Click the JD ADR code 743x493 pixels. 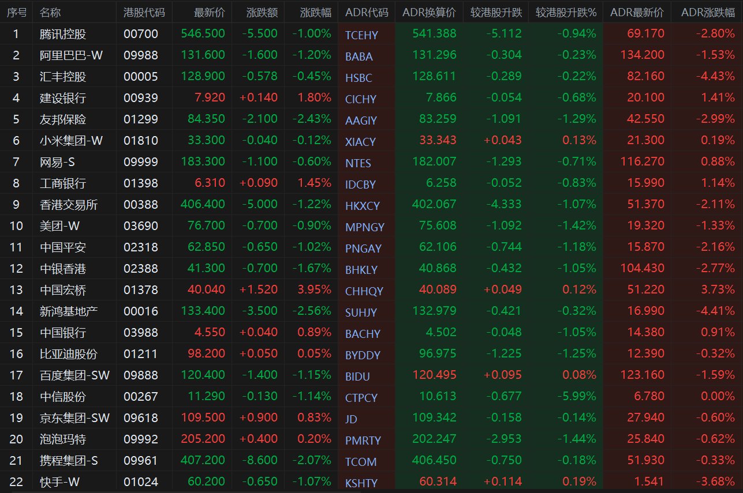point(351,419)
